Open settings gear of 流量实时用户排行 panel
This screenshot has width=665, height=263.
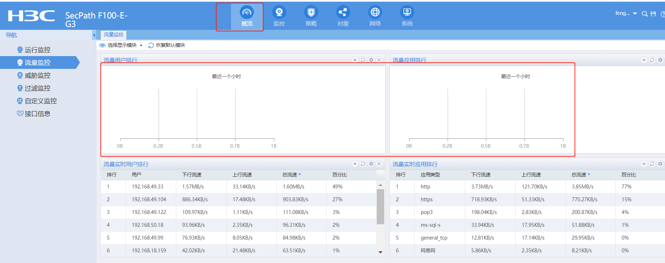[371, 164]
